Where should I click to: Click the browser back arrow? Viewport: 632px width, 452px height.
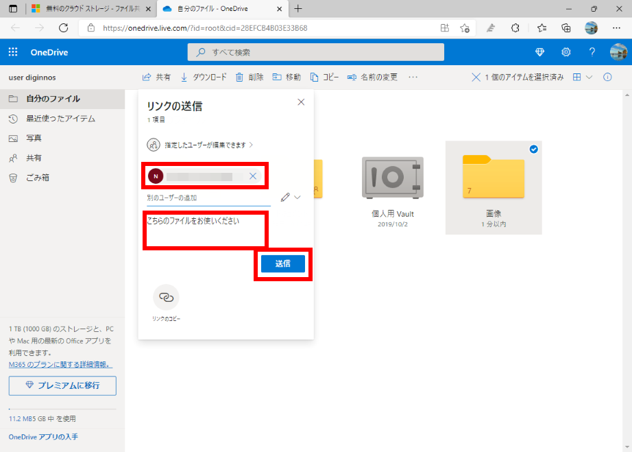[15, 28]
